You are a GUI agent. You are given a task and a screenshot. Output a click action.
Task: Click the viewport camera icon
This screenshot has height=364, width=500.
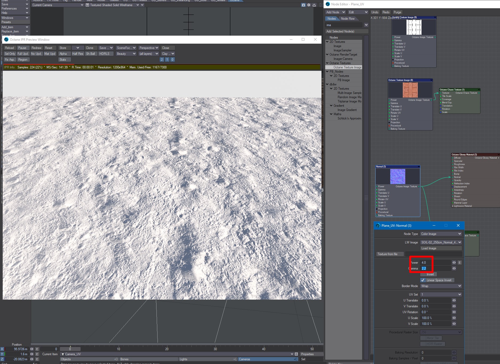[303, 5]
